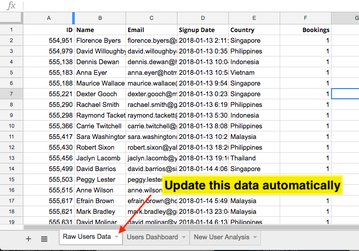The image size is (359, 251).
Task: Select cell containing Florence Byers
Action: tap(100, 41)
